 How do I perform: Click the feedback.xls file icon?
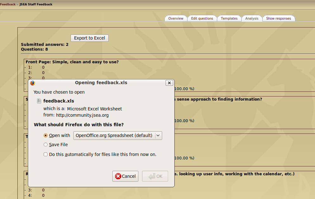pos(39,101)
